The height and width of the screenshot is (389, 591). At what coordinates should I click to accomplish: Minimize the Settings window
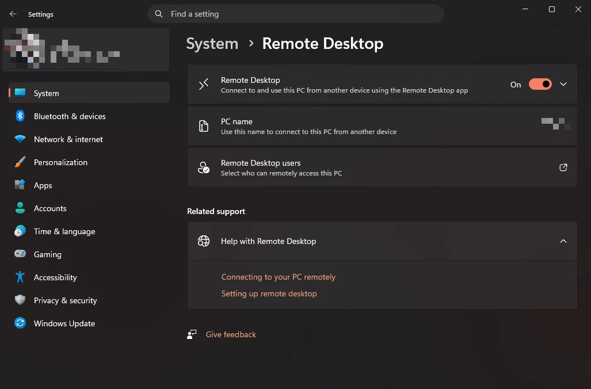coord(525,9)
